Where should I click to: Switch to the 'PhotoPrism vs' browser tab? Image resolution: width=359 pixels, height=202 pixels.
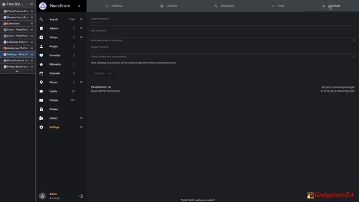coord(18,11)
